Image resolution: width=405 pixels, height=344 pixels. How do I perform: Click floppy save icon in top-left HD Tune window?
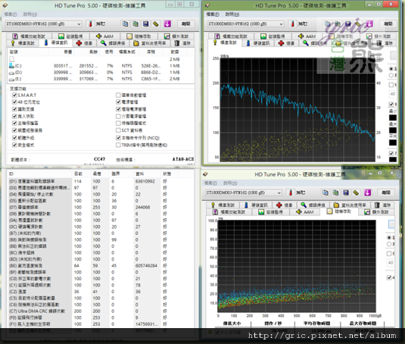point(145,23)
